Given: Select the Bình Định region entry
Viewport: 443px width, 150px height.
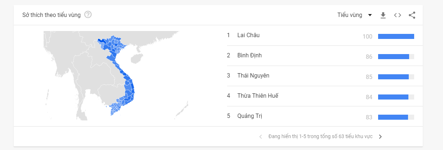Looking at the screenshot, I should point(320,56).
